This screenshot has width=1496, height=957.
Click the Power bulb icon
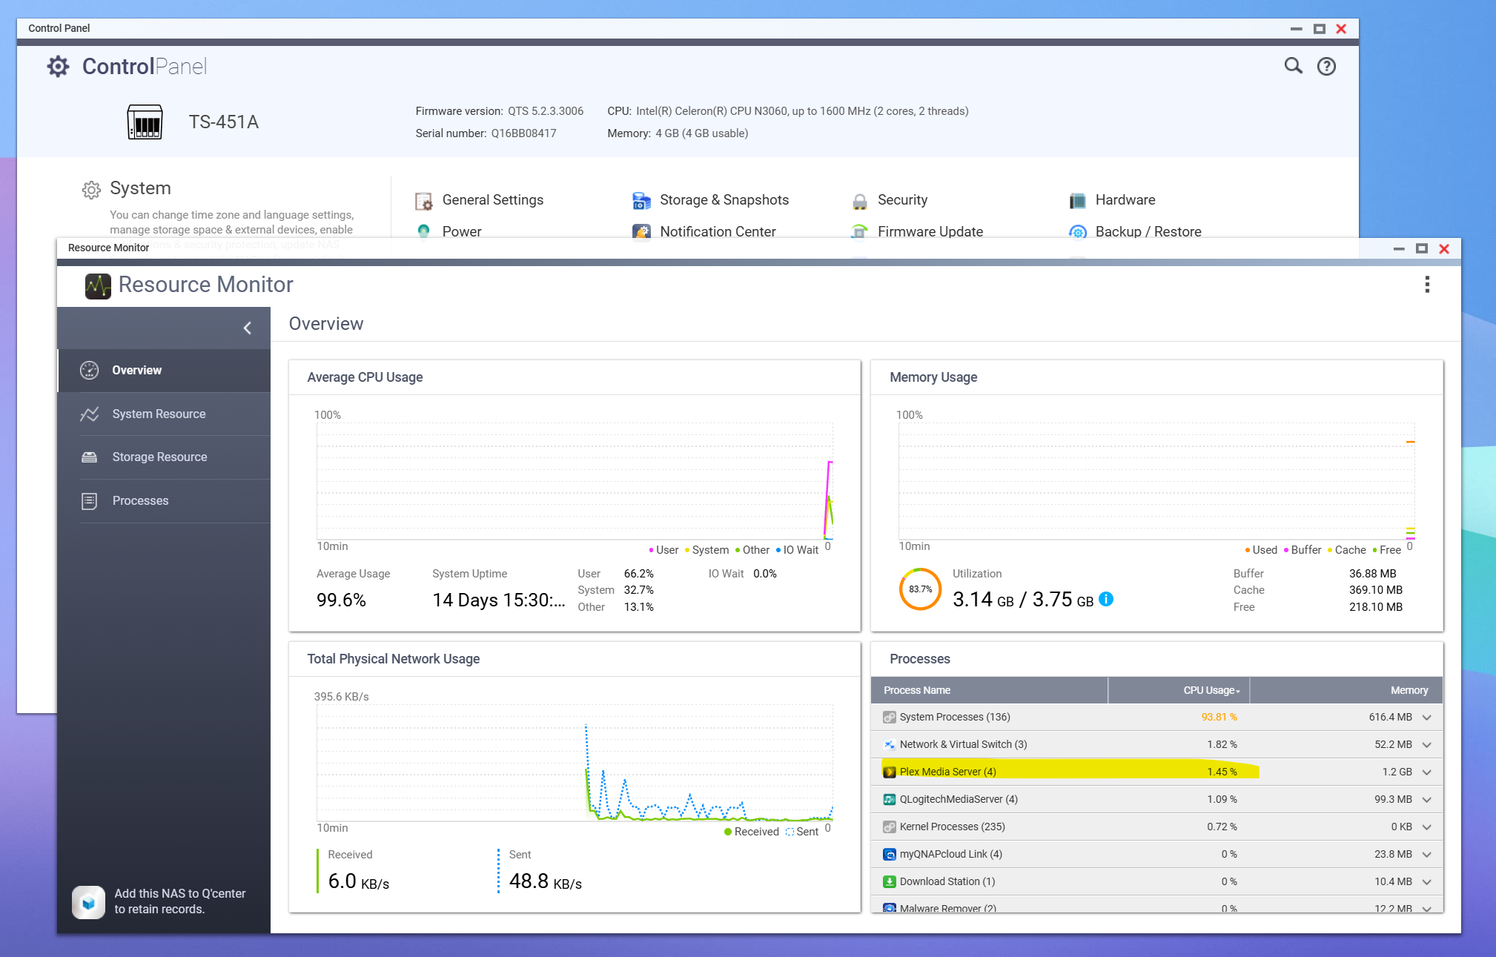coord(423,231)
